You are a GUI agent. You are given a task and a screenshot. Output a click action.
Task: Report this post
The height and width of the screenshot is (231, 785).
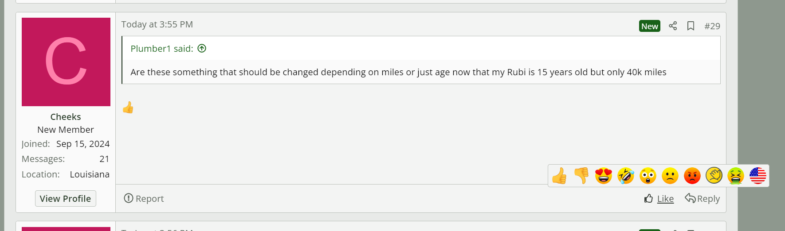144,199
